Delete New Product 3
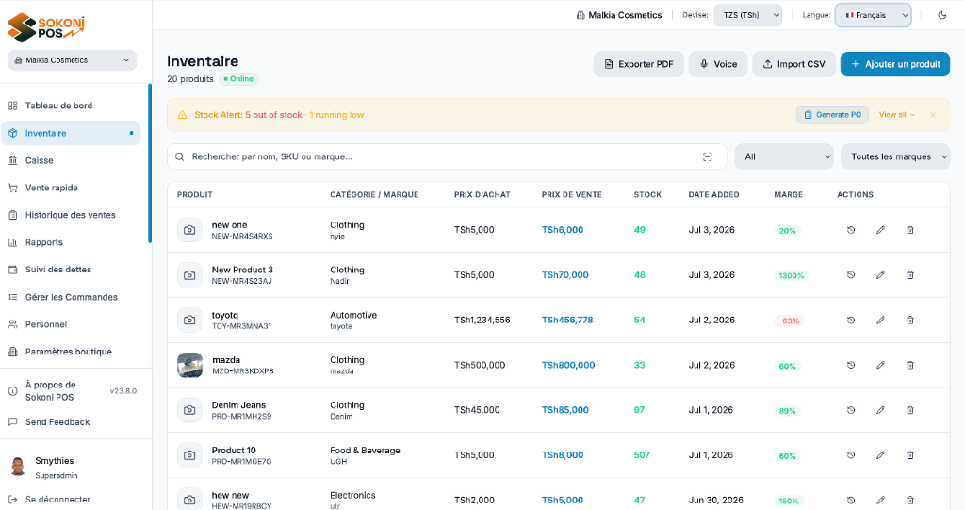The width and height of the screenshot is (965, 510). pyautogui.click(x=910, y=274)
